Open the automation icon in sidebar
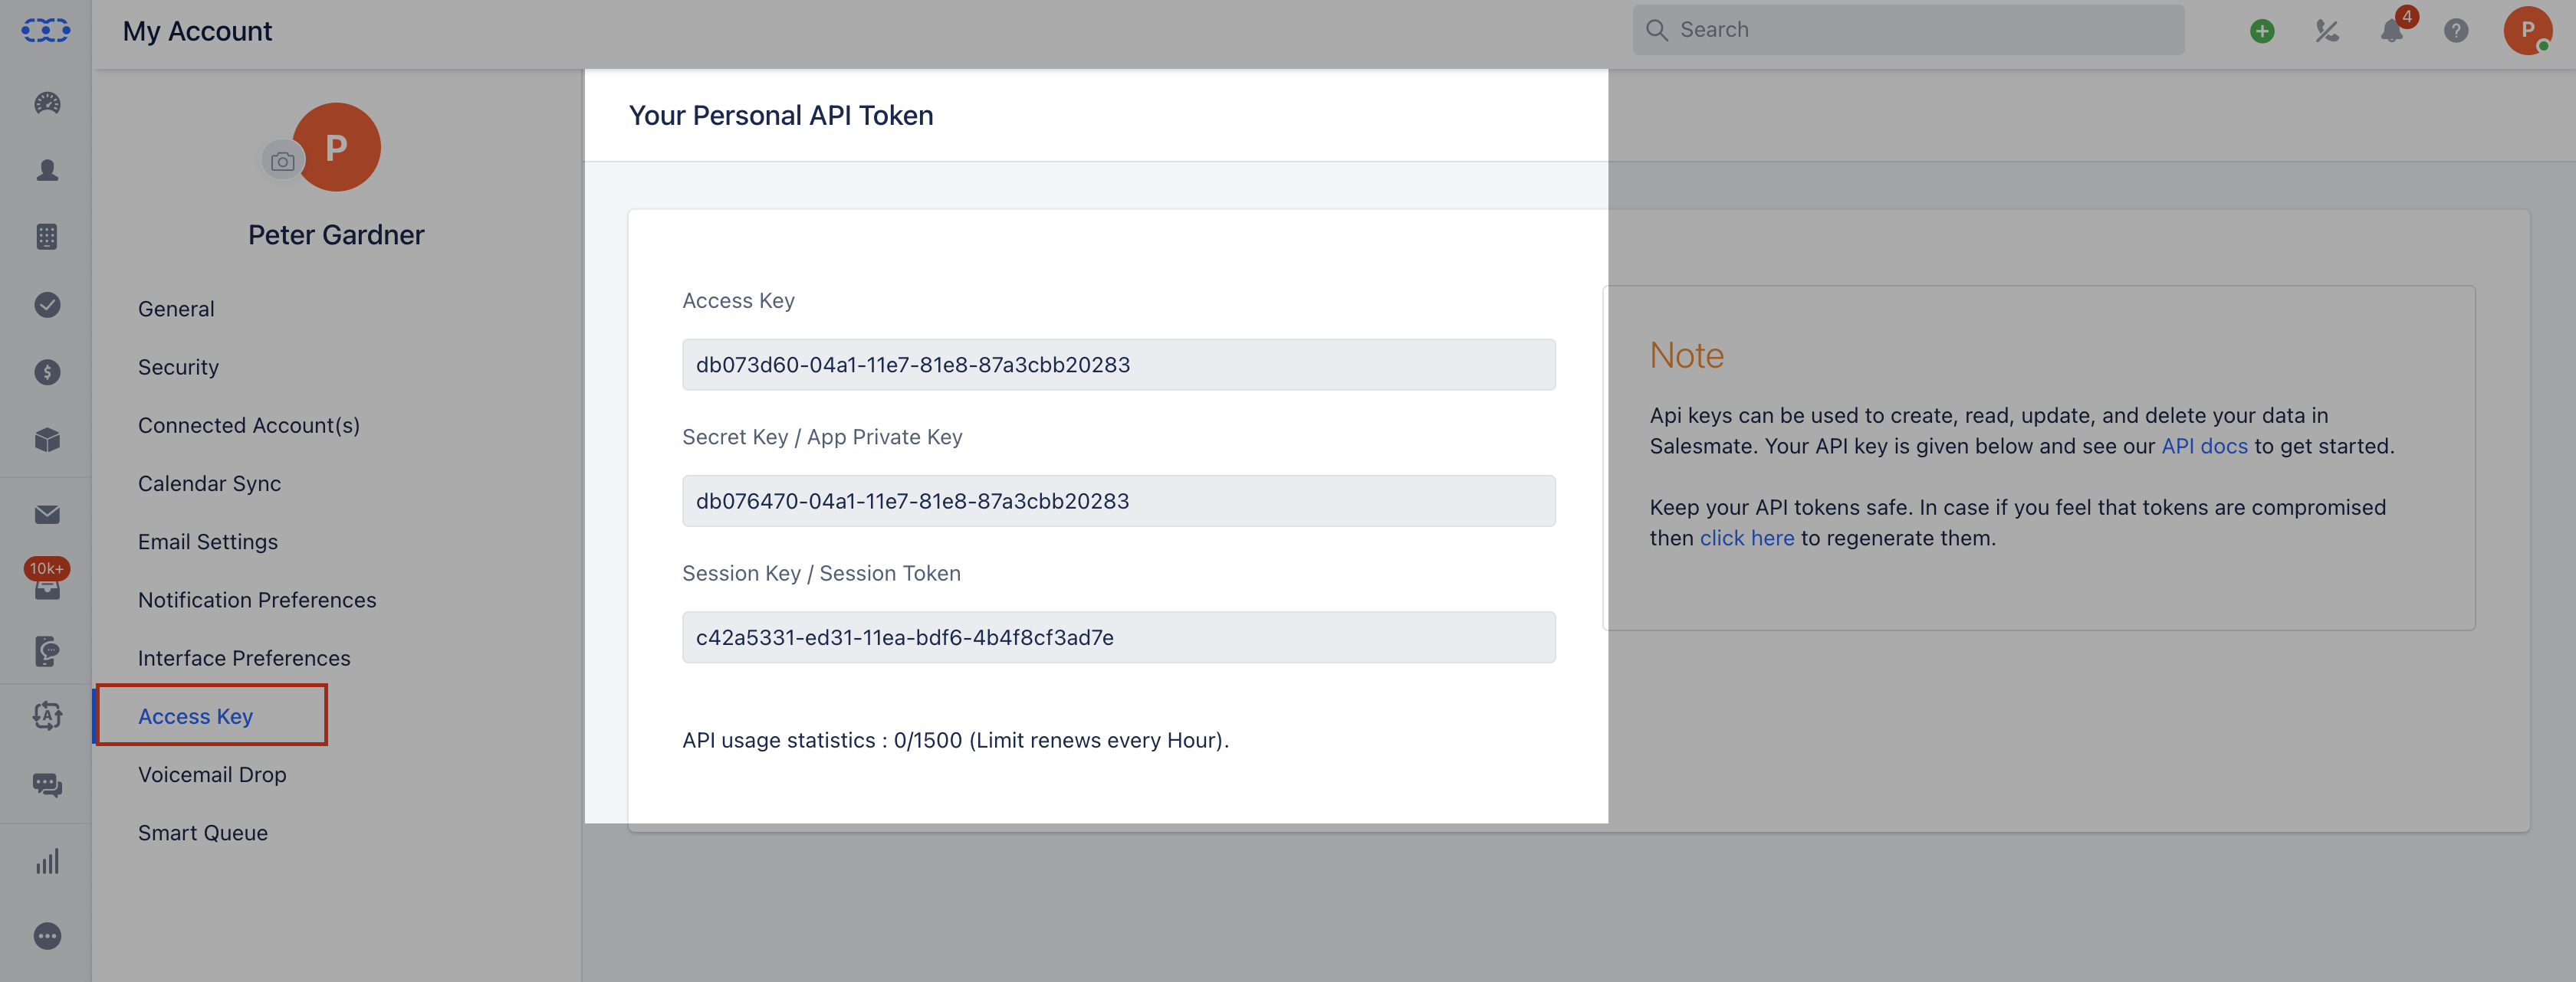The height and width of the screenshot is (982, 2576). coord(47,715)
